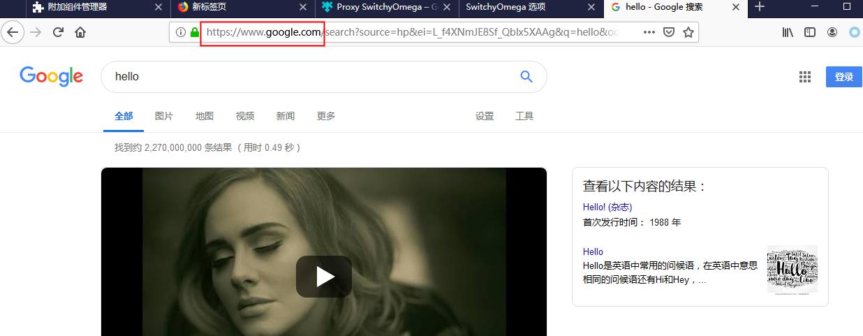Open the 设置 search settings menu

tap(485, 116)
